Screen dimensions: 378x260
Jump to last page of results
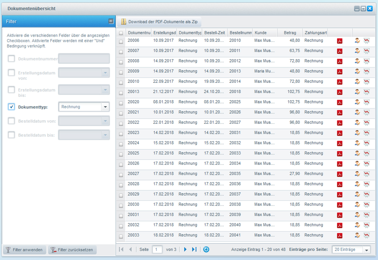pos(194,249)
